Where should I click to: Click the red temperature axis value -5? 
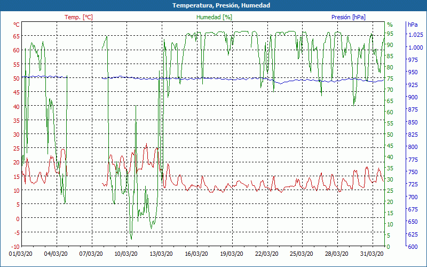point(17,233)
